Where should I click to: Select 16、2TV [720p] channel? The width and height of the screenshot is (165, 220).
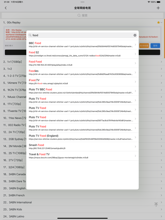(83, 160)
